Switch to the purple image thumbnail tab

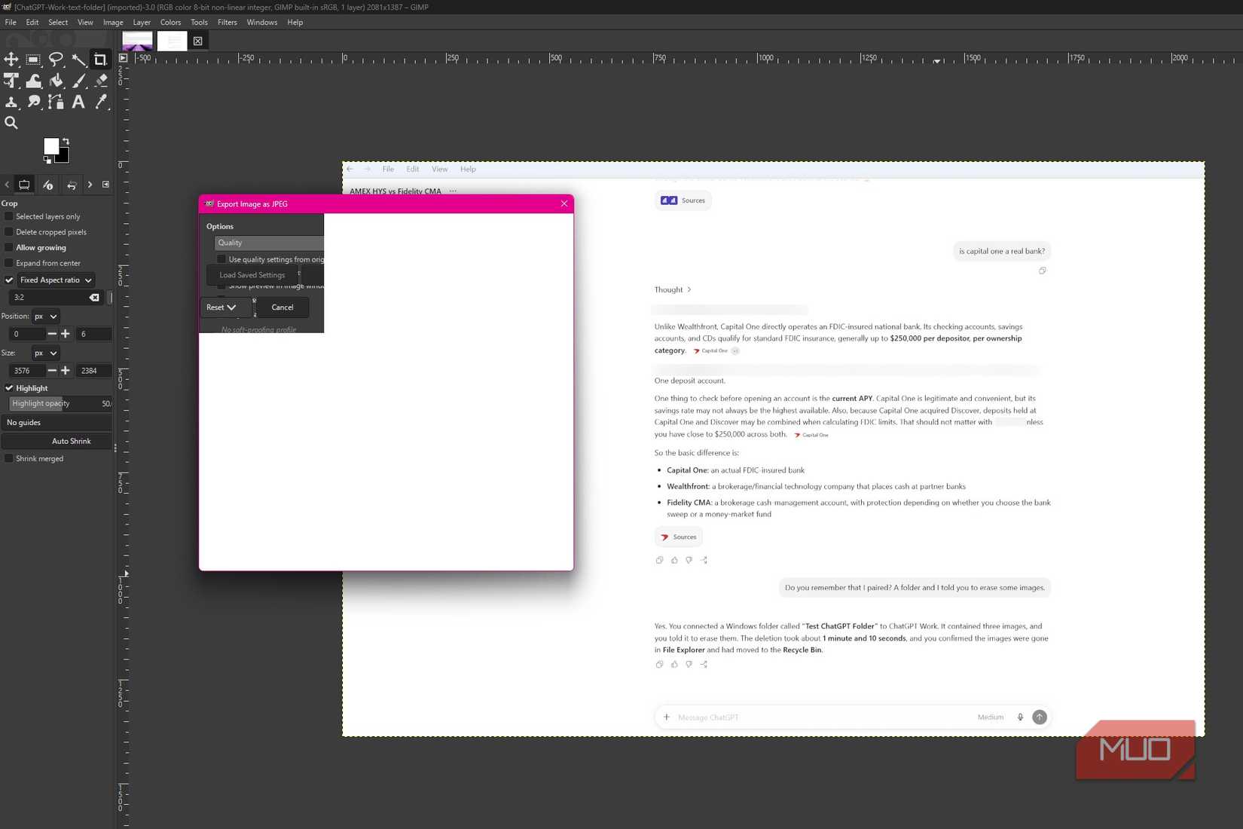pyautogui.click(x=137, y=41)
